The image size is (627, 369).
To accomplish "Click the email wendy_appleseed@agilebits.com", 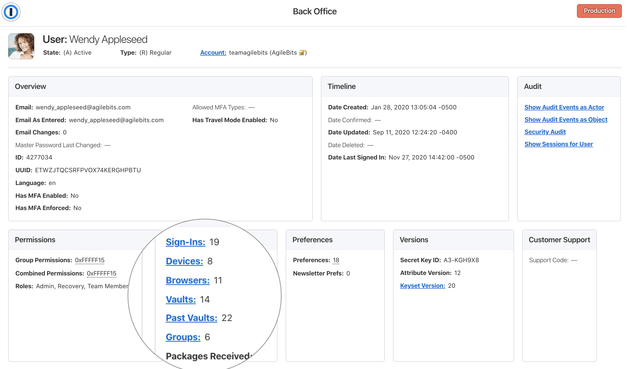I will coord(83,107).
